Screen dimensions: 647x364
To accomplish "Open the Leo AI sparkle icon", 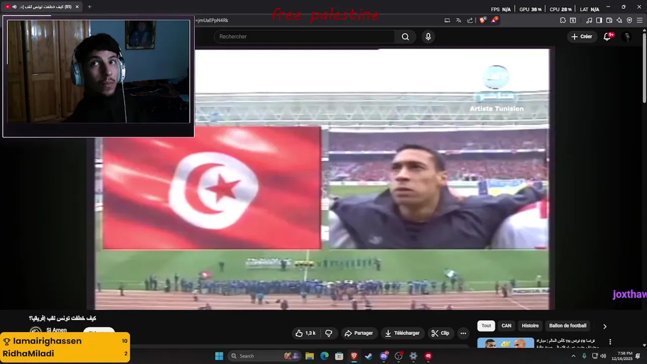I will [619, 20].
